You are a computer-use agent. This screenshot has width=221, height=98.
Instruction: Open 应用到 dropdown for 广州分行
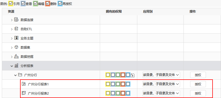pyautogui.click(x=161, y=75)
